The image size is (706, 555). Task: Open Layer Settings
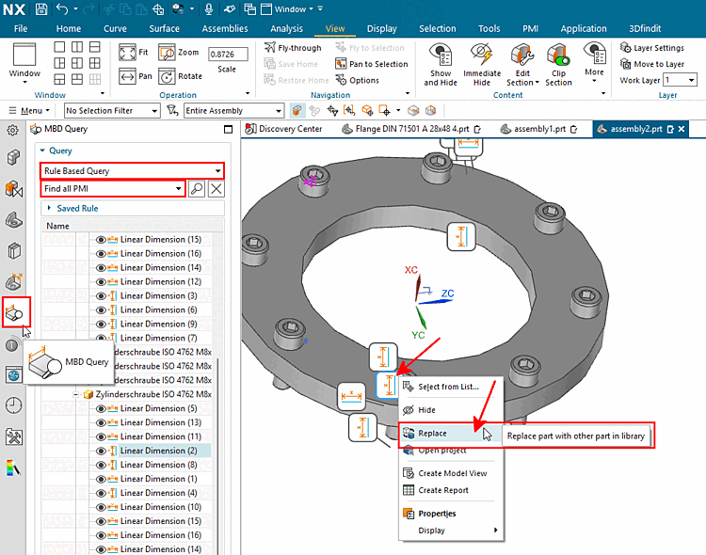pos(652,48)
